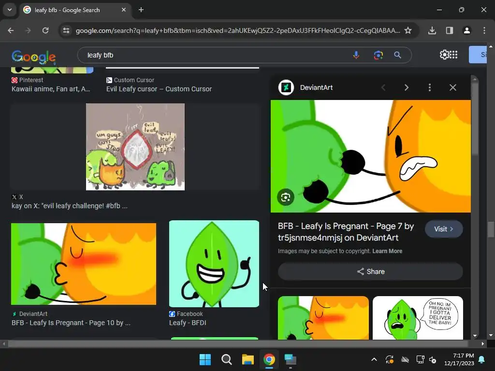
Task: Show previous image in preview panel
Action: click(x=383, y=87)
